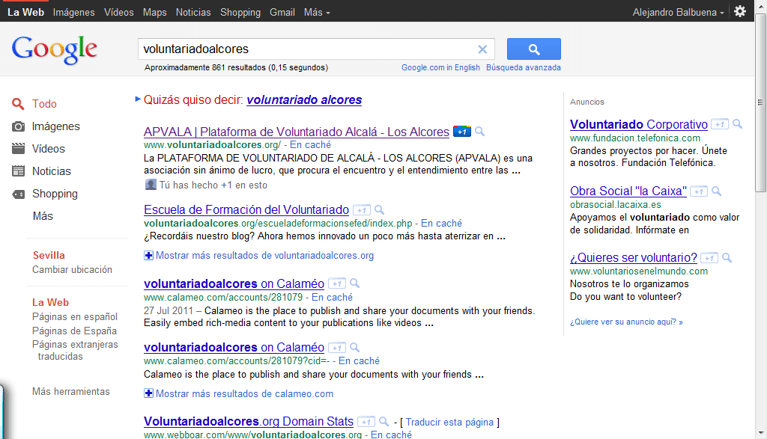
Task: Toggle +1 on second Calaméo result
Action: (x=337, y=348)
